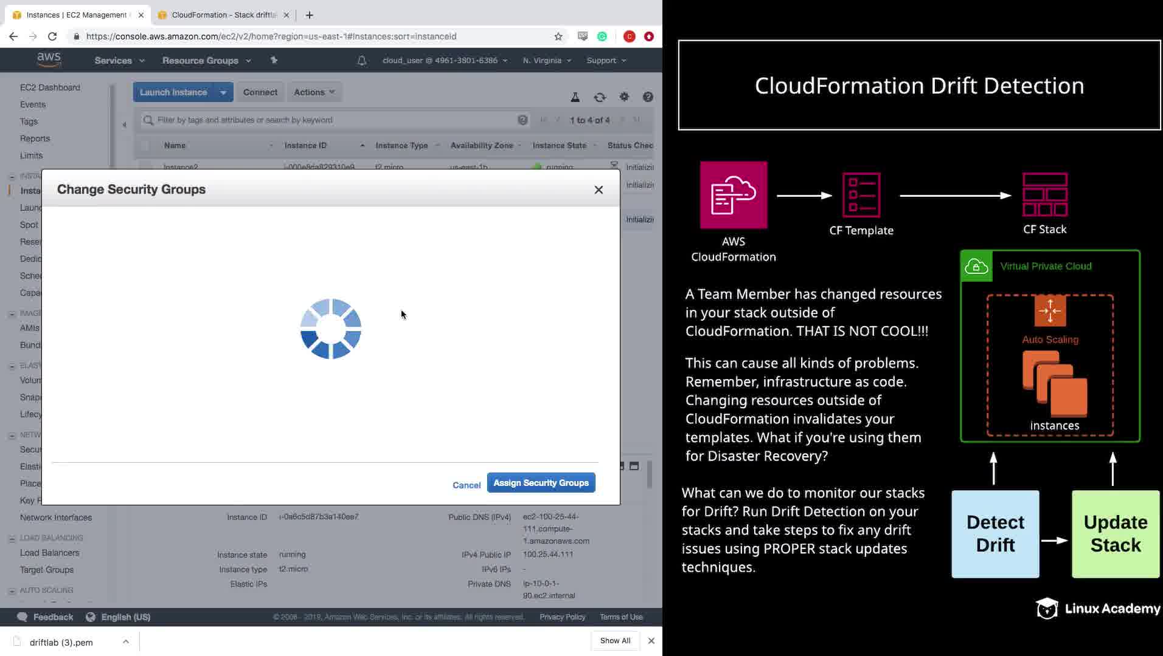Click the Feedback speech bubble icon
Viewport: 1163px width, 656px height.
[x=23, y=617]
